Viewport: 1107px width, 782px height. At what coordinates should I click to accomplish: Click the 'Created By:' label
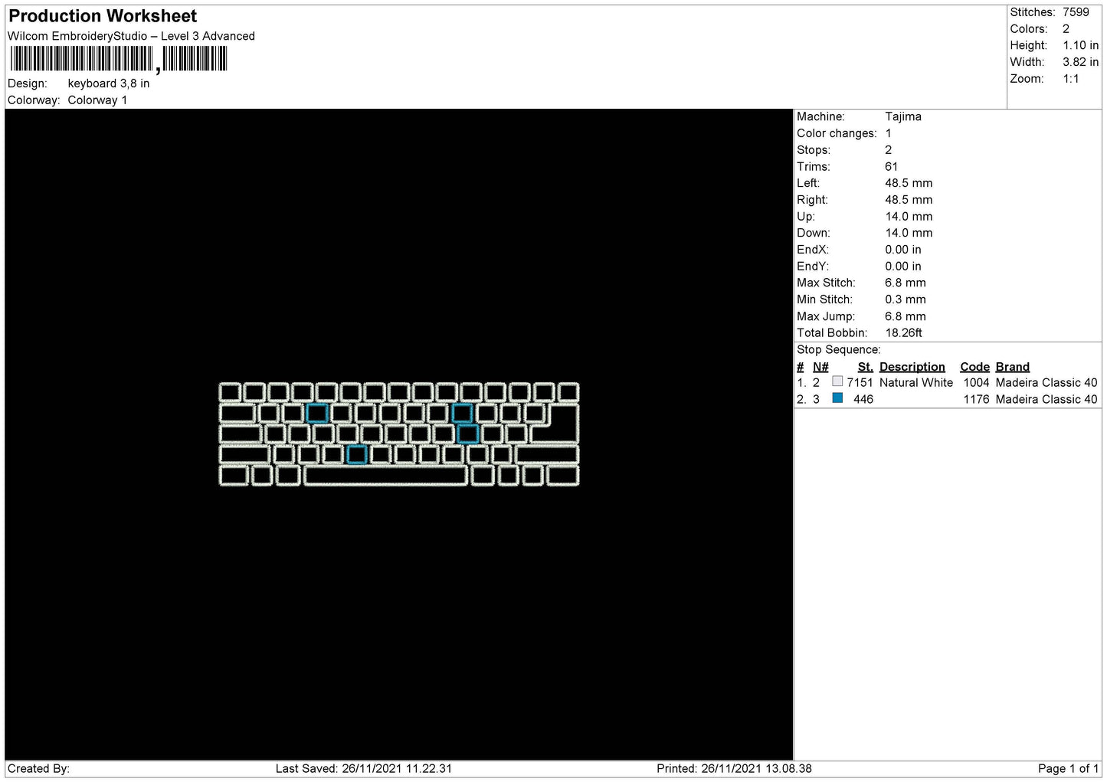point(38,768)
